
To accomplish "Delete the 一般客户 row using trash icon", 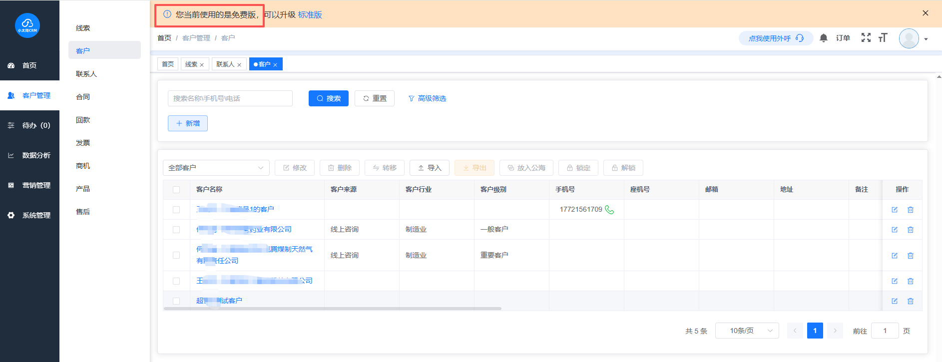I will (x=911, y=230).
